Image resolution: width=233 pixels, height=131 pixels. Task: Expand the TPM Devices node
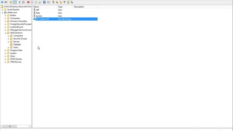(5, 62)
